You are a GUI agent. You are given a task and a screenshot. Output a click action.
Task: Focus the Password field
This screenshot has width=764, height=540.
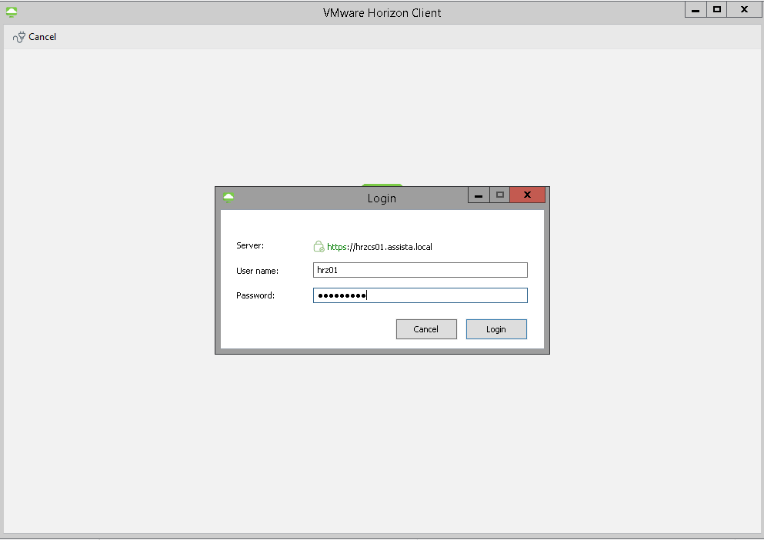tap(420, 295)
